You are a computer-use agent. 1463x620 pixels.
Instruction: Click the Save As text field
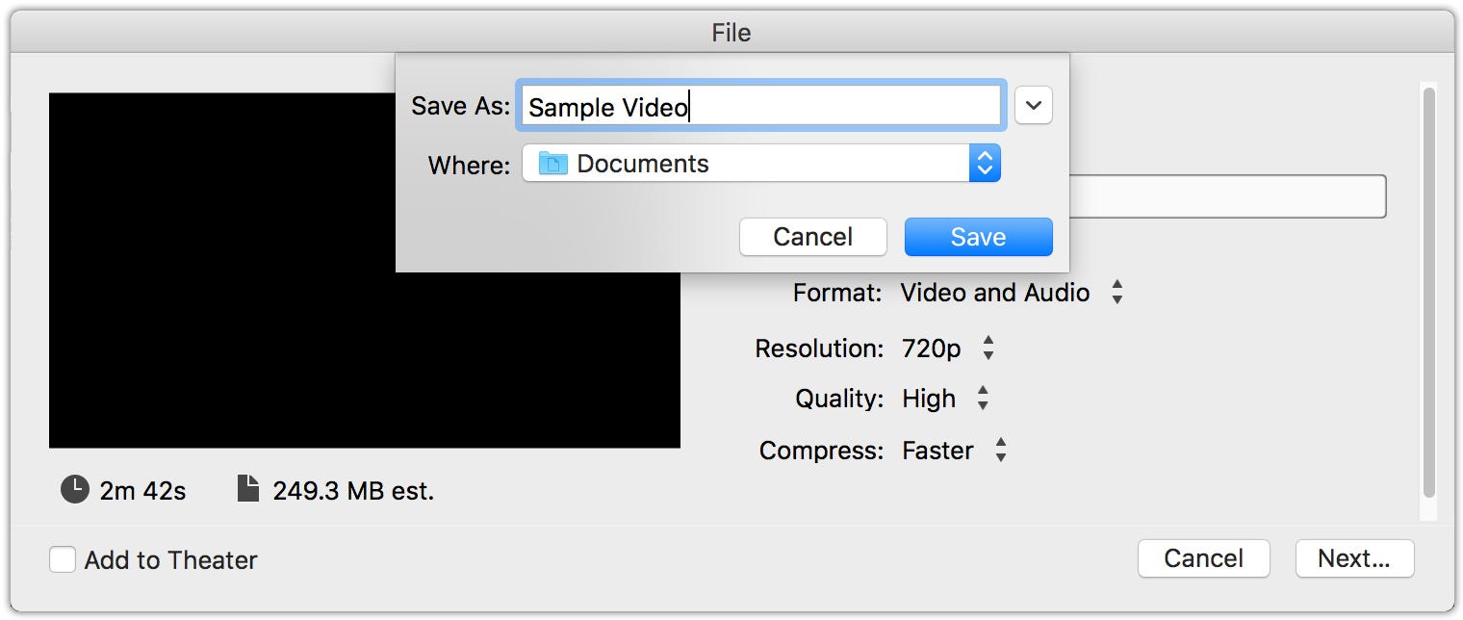click(x=761, y=106)
